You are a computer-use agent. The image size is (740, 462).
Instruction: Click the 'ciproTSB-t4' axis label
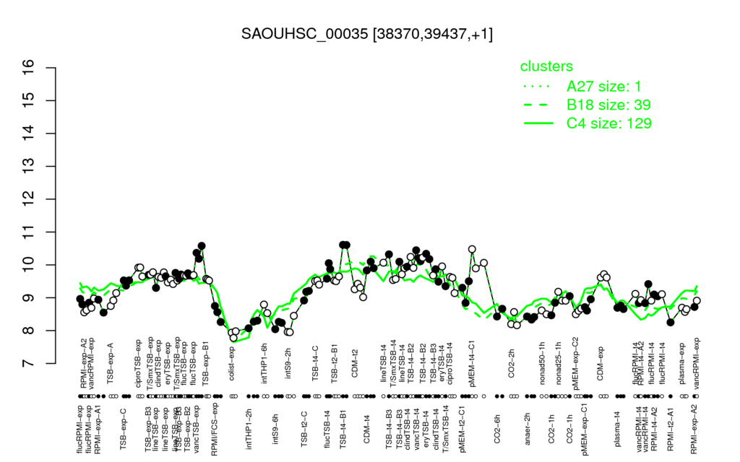coord(449,365)
